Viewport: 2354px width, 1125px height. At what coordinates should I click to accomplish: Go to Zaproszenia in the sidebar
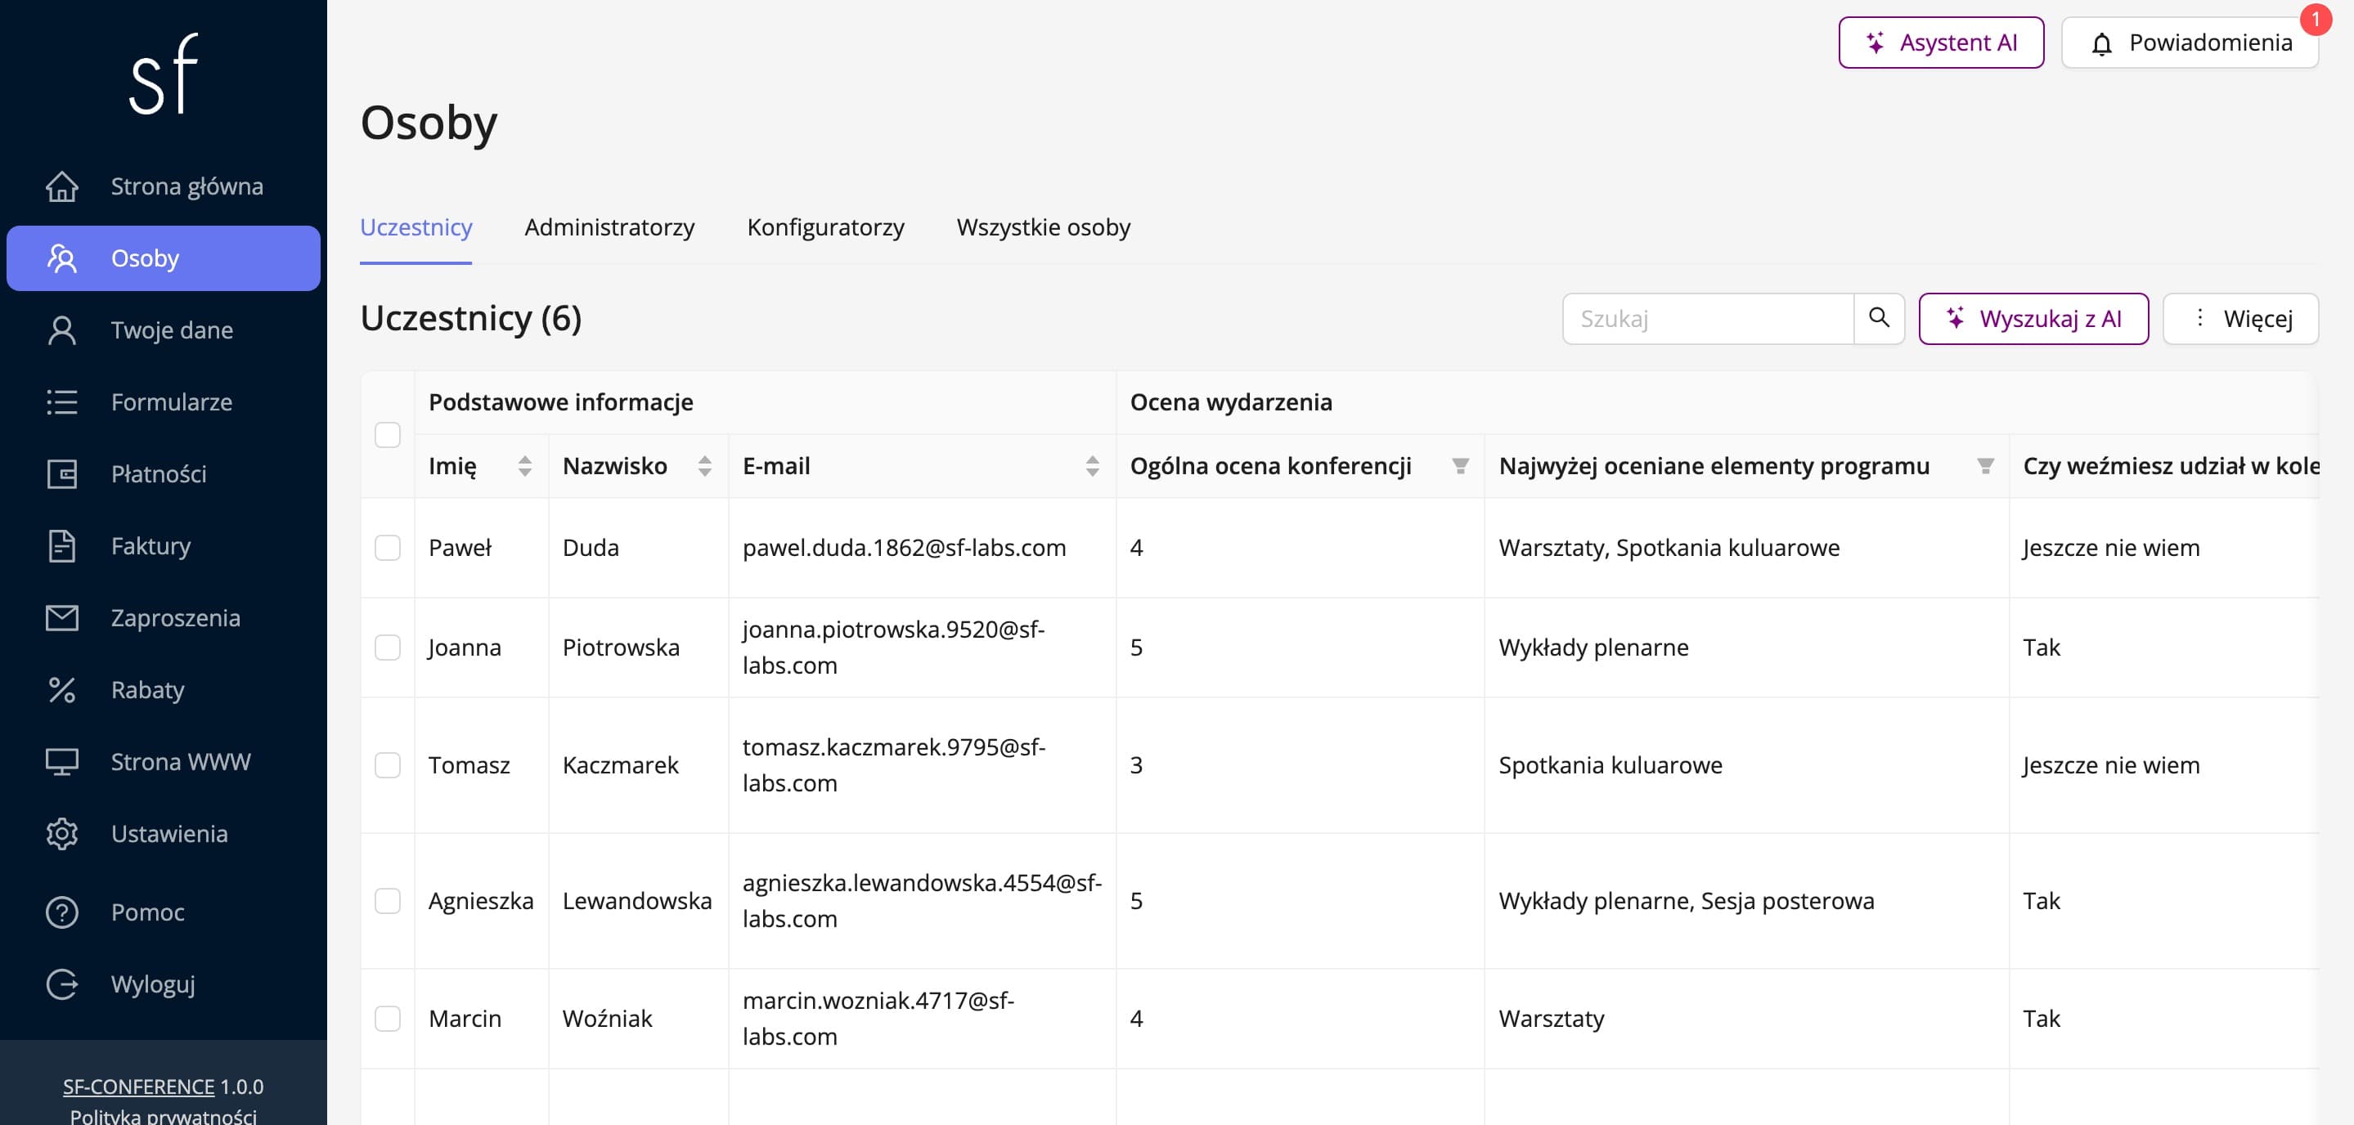pos(164,618)
